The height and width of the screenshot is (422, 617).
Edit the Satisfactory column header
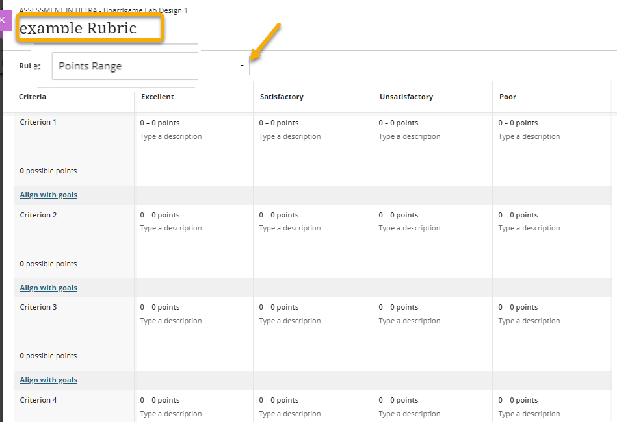pyautogui.click(x=281, y=96)
